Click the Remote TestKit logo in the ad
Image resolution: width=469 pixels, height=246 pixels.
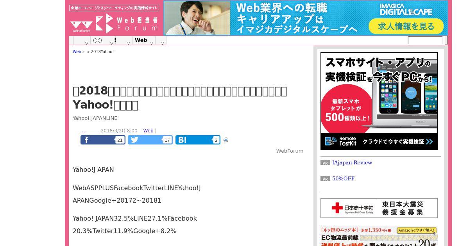(x=341, y=141)
